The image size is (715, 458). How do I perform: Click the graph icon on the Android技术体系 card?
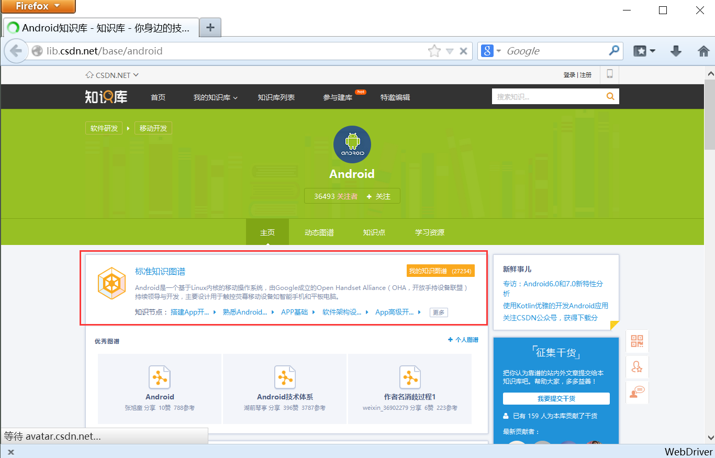(x=285, y=377)
